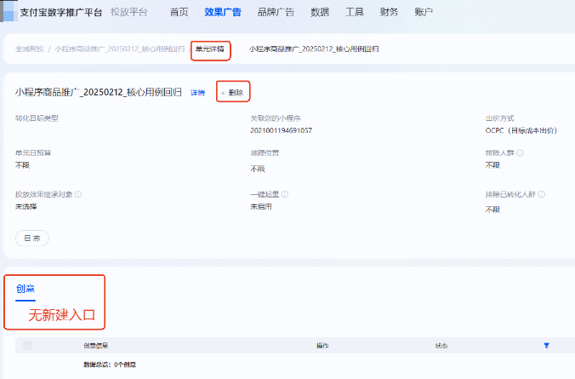Click the 创意信息 column header

click(96, 346)
